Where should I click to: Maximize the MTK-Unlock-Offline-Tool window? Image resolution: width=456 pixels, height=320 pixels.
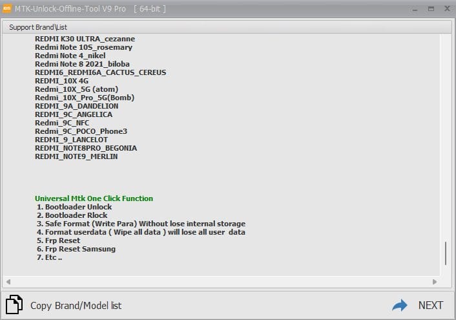coord(431,9)
